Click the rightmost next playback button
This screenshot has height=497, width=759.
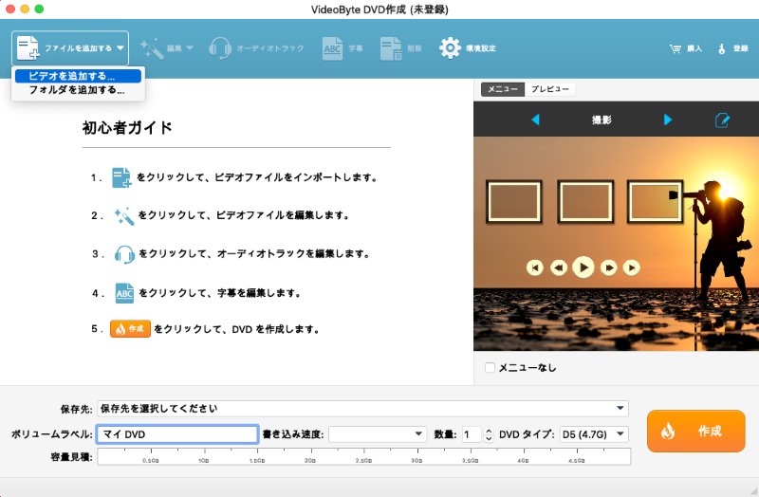click(x=631, y=267)
